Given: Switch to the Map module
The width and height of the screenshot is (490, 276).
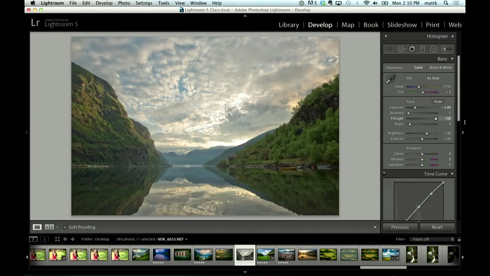Looking at the screenshot, I should pos(348,25).
